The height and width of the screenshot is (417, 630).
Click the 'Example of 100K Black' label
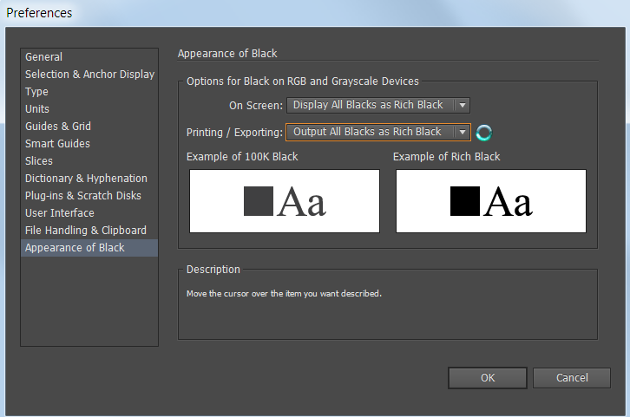click(x=242, y=157)
